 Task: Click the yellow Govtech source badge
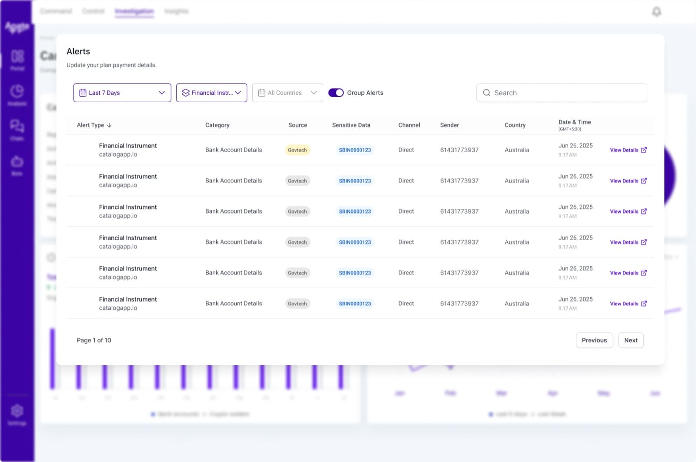[x=298, y=150]
